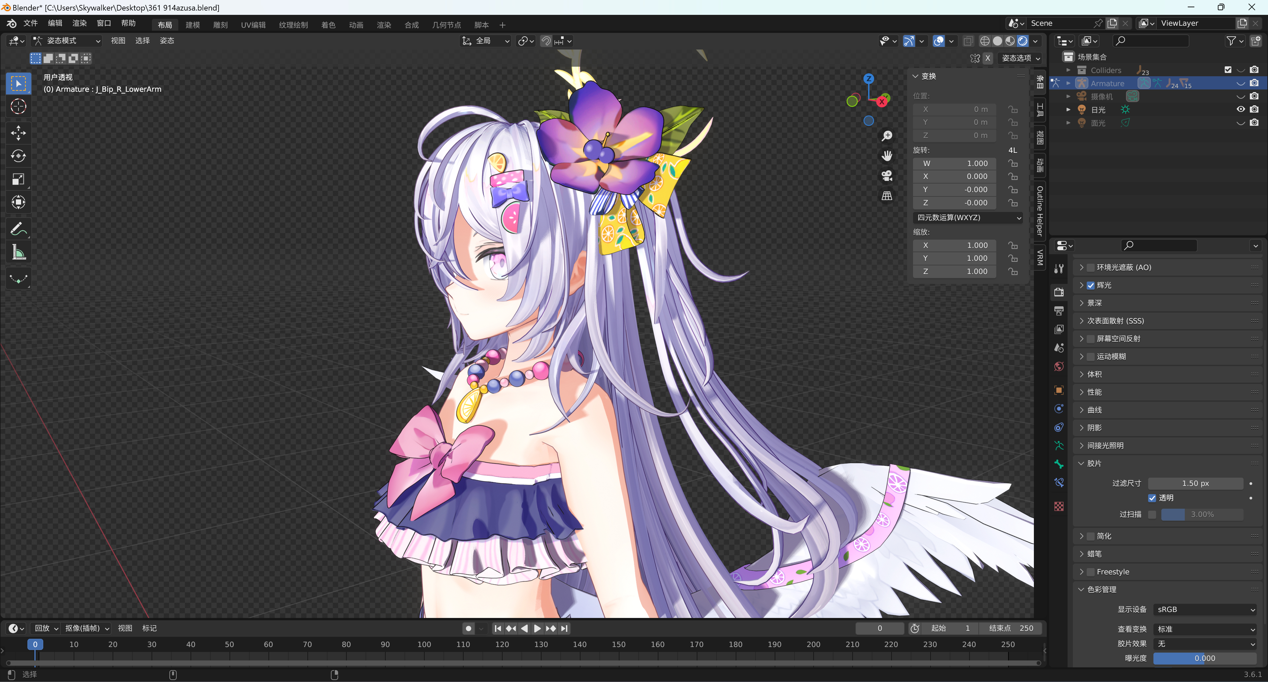This screenshot has width=1268, height=682.
Task: Click the zoom magnifier viewport icon
Action: click(x=887, y=136)
